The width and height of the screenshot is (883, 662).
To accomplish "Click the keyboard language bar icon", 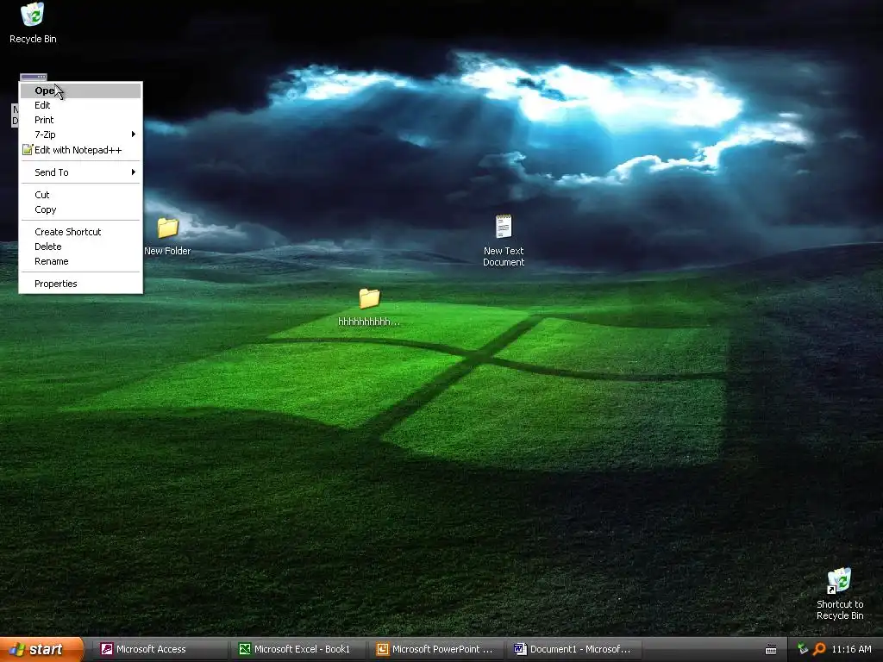I will pos(771,650).
